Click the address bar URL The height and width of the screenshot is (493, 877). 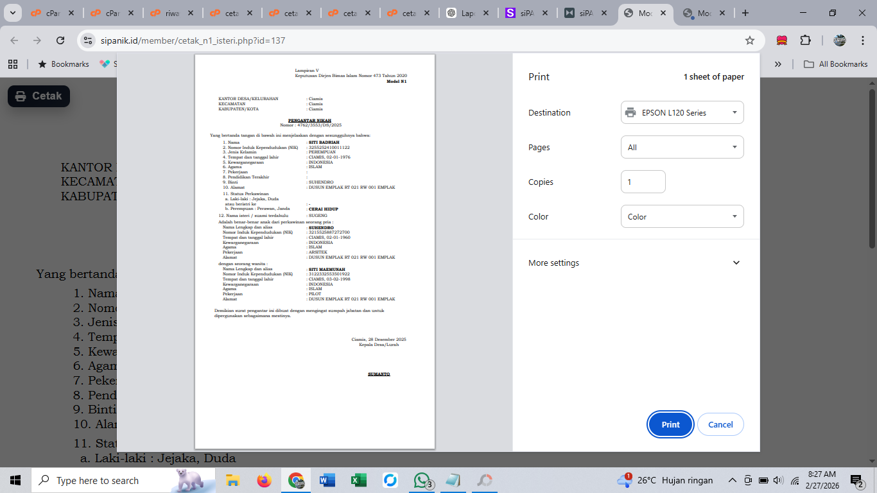(193, 40)
